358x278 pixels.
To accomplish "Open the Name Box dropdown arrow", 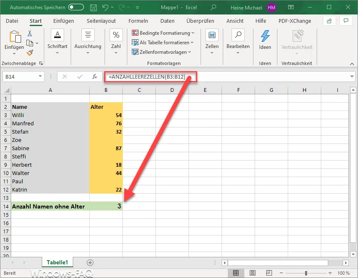I will pos(40,77).
